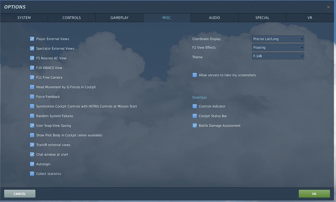The height and width of the screenshot is (202, 336).
Task: Switch to the SPECIAL tab
Action: [262, 18]
